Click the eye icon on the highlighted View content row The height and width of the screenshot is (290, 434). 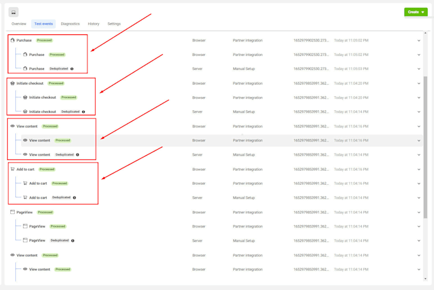[x=25, y=140]
